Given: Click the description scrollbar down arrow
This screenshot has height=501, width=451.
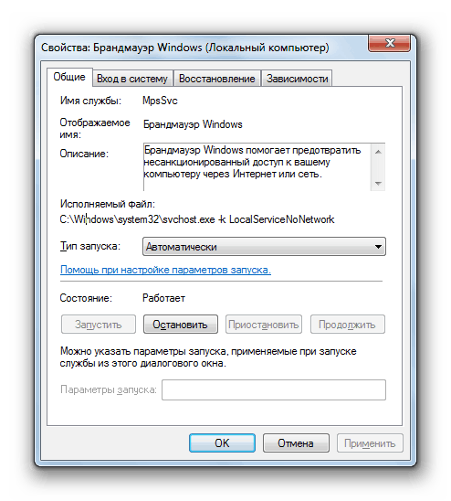Looking at the screenshot, I should click(x=378, y=184).
